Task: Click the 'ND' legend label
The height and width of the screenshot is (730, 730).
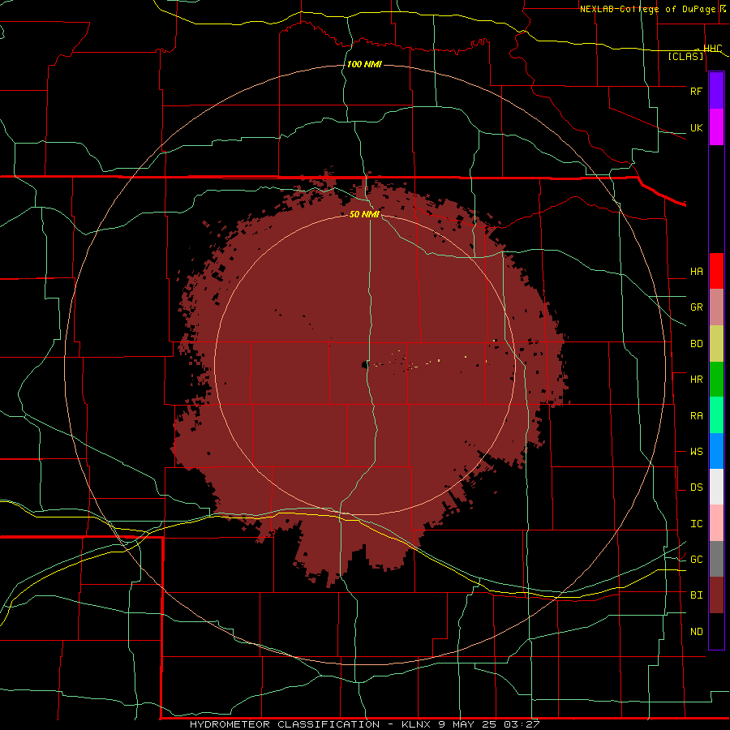Action: (696, 632)
